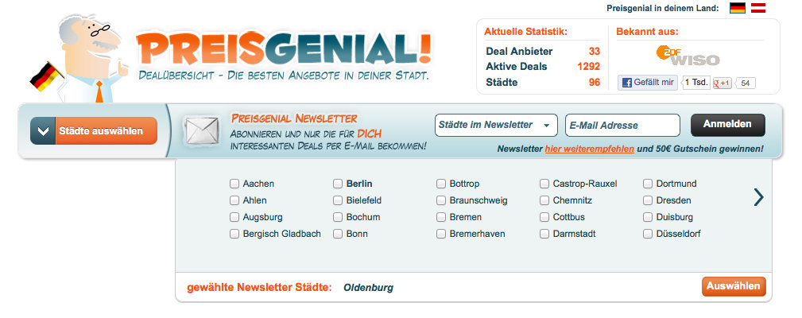Viewport: 802px width, 318px height.
Task: Click the orange Auswählen button
Action: 734,286
